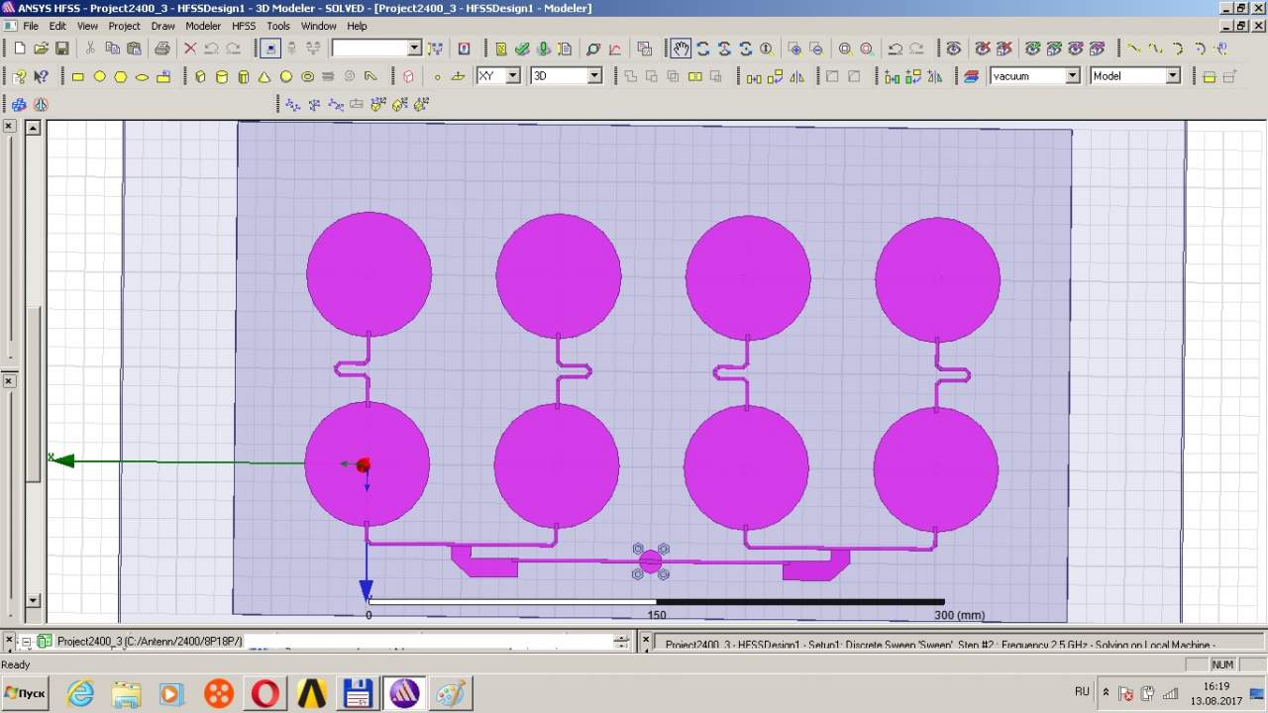
Task: Click the Пуск start button
Action: [x=26, y=693]
